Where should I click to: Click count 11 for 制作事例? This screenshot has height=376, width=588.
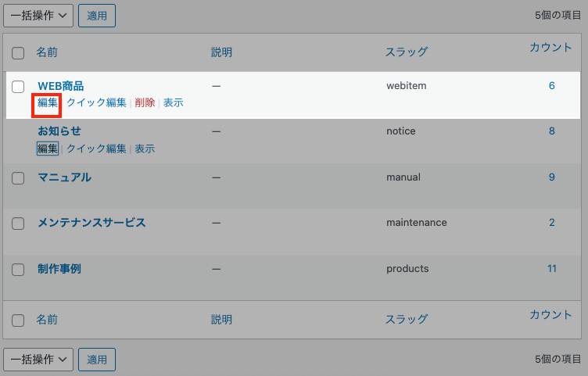[551, 269]
